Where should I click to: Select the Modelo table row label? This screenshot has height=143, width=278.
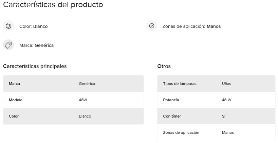click(x=16, y=100)
